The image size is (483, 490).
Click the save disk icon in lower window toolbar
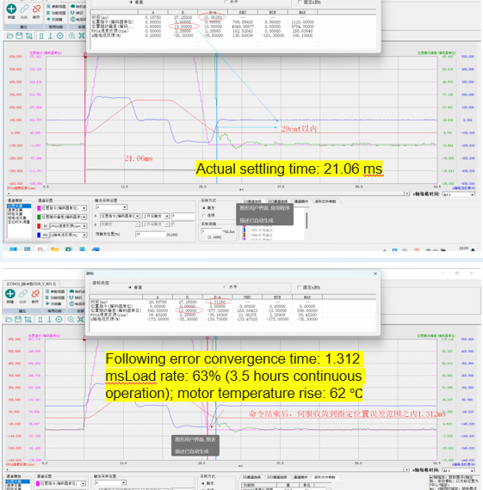pos(18,320)
